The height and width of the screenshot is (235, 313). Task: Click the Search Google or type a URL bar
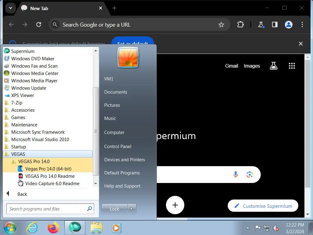(x=139, y=24)
